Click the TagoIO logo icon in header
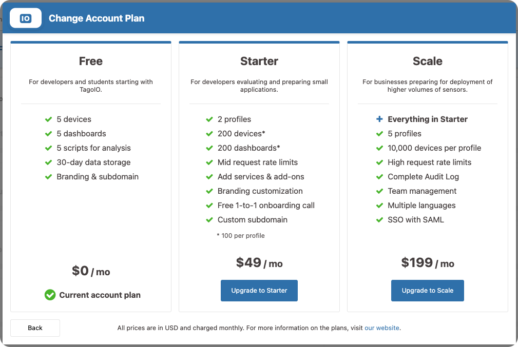 tap(26, 18)
